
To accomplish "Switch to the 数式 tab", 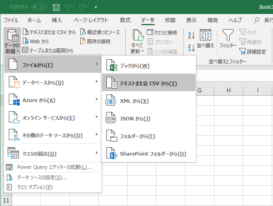I will pyautogui.click(x=125, y=20).
